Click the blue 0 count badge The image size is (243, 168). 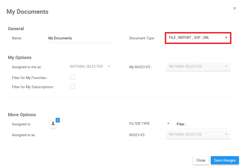point(58,120)
